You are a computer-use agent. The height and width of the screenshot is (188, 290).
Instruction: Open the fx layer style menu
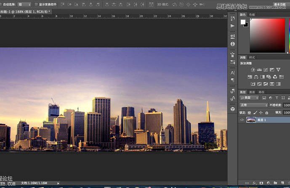tap(255, 183)
